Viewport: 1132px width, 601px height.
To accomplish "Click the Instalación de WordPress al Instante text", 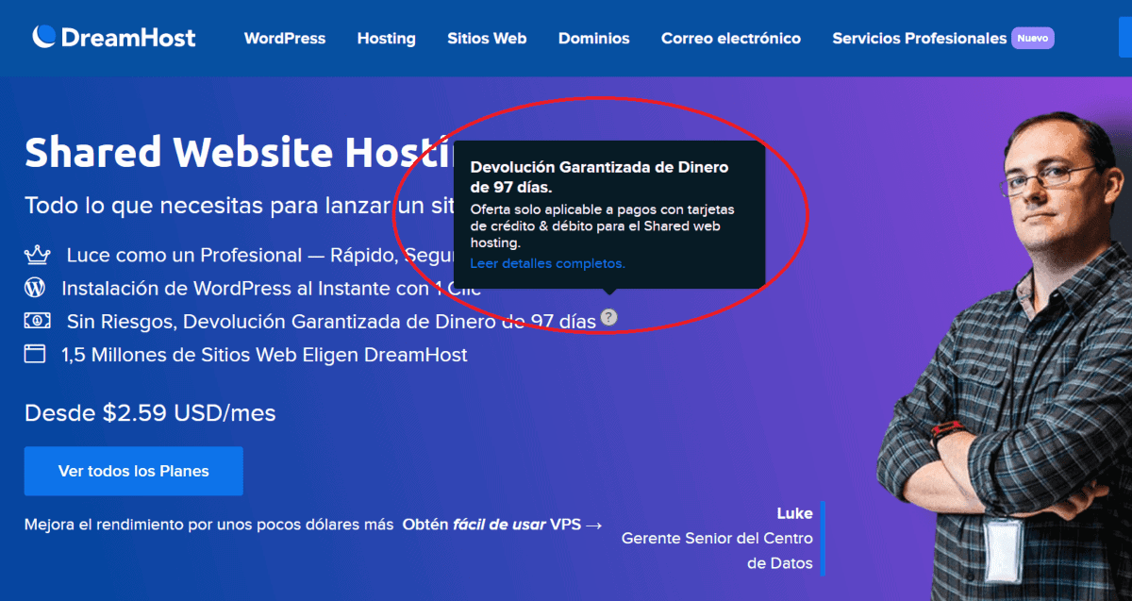I will (x=272, y=288).
